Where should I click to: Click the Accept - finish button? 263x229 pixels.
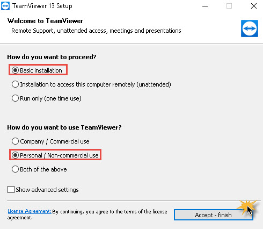(x=214, y=215)
